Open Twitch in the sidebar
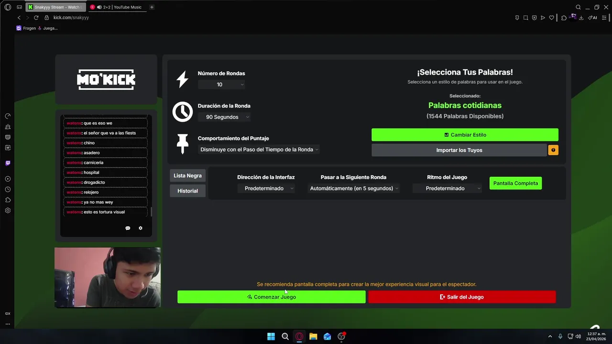The height and width of the screenshot is (344, 612). [8, 163]
